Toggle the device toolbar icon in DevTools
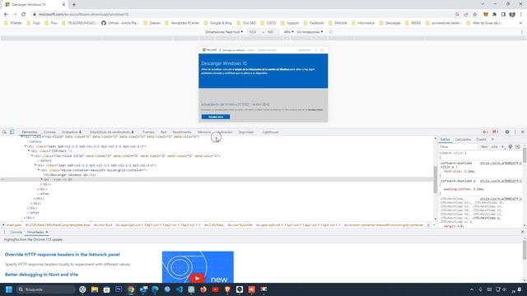The height and width of the screenshot is (296, 527). point(12,132)
